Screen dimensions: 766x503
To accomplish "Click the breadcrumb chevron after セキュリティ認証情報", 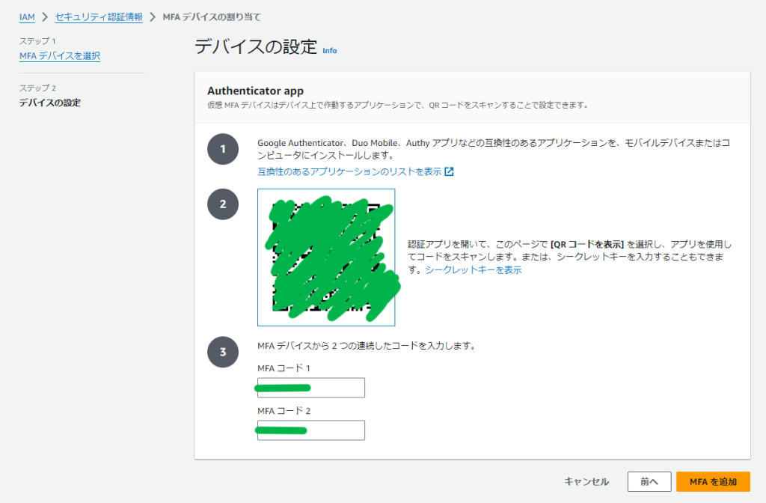I will point(153,16).
